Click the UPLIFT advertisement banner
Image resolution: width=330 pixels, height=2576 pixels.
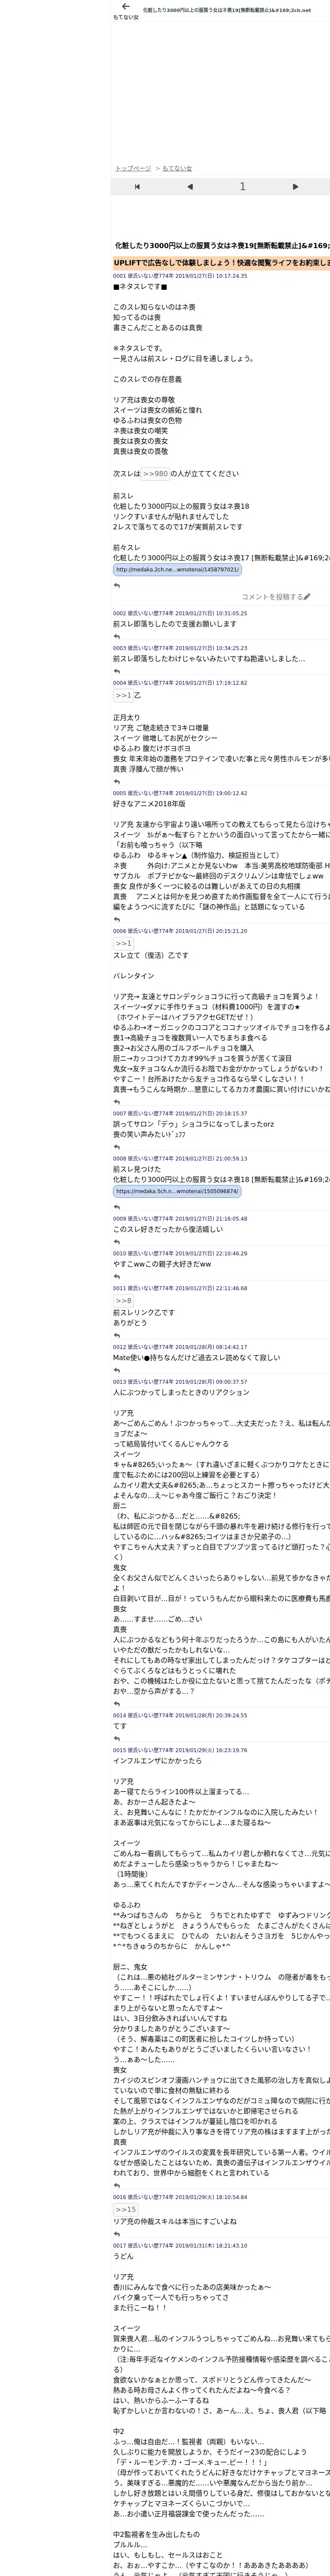tap(221, 263)
